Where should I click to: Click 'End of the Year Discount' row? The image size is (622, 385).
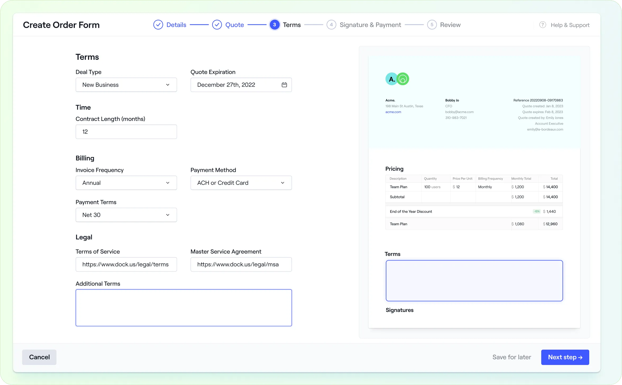pos(474,212)
